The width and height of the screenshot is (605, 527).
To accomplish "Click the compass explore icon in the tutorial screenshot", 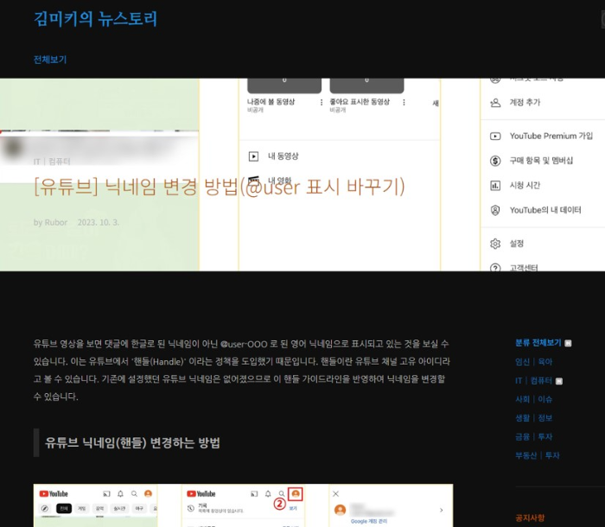I will tap(45, 509).
